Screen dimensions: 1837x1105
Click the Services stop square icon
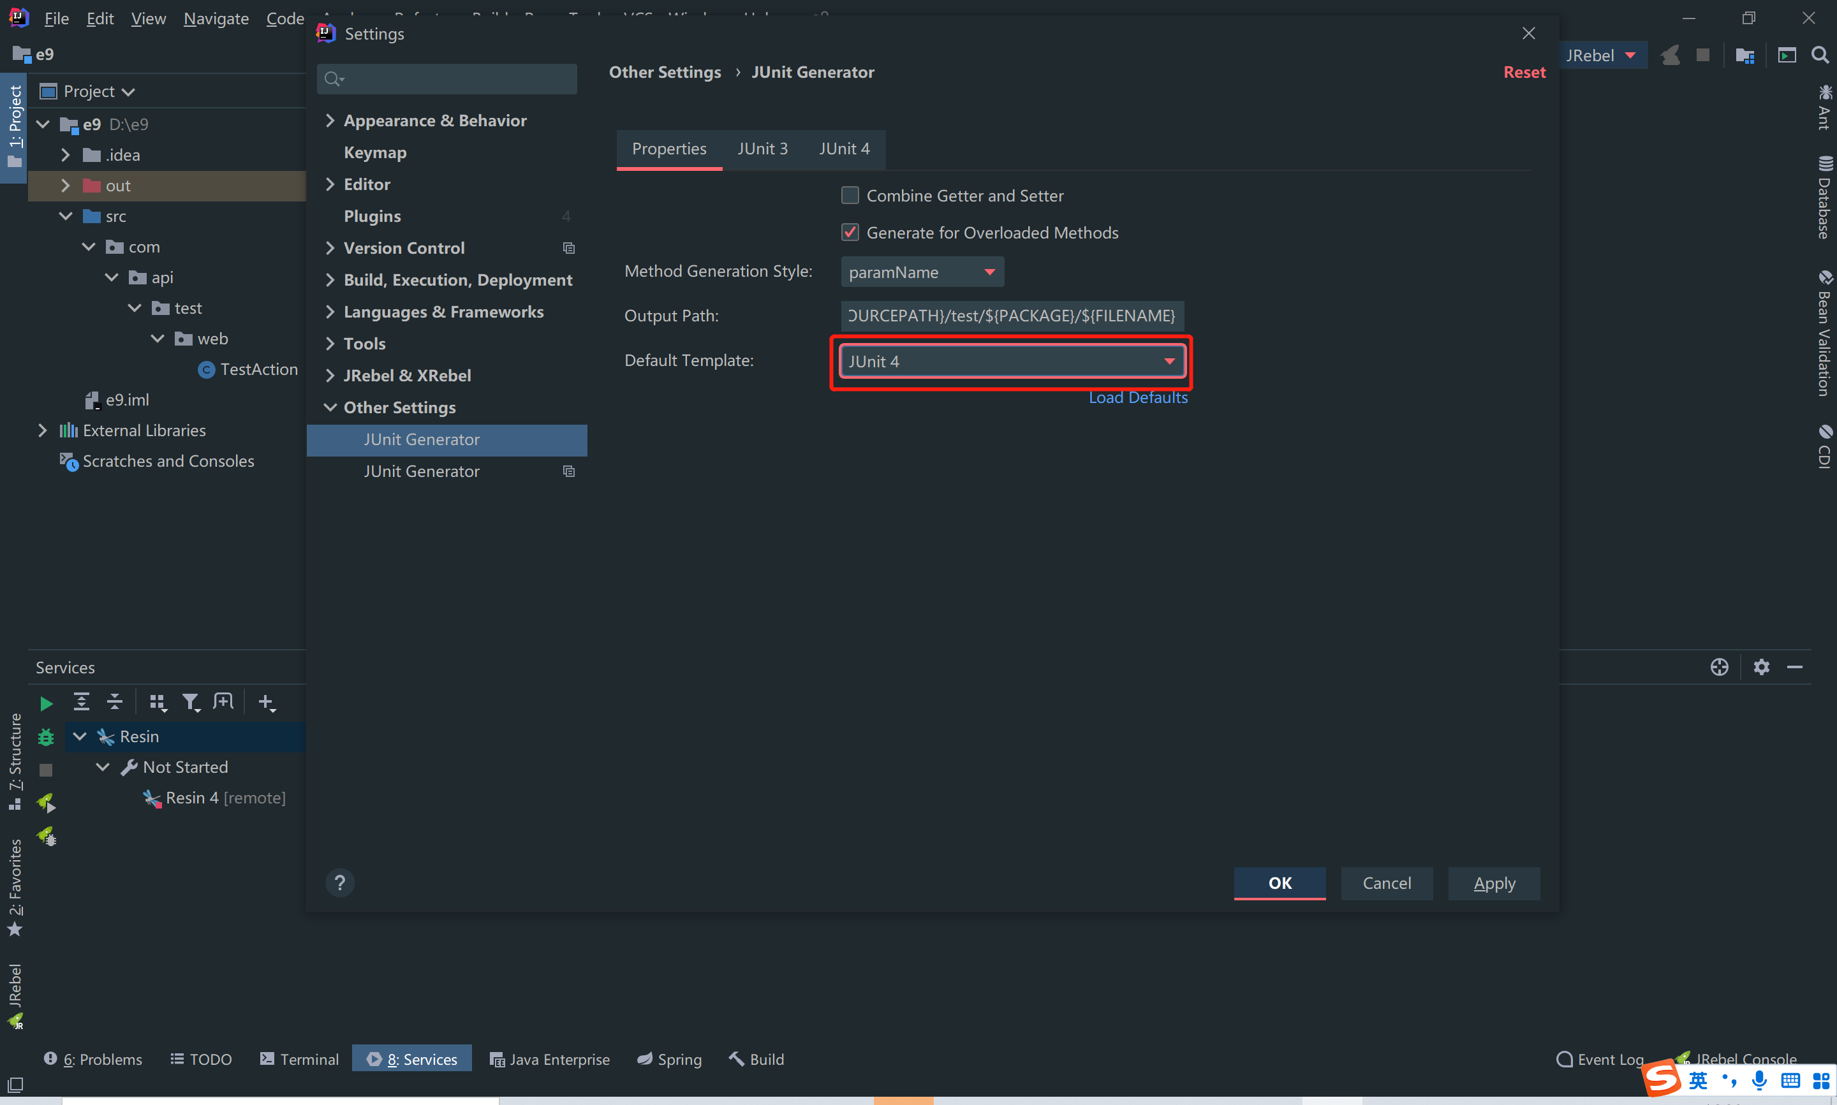coord(46,770)
